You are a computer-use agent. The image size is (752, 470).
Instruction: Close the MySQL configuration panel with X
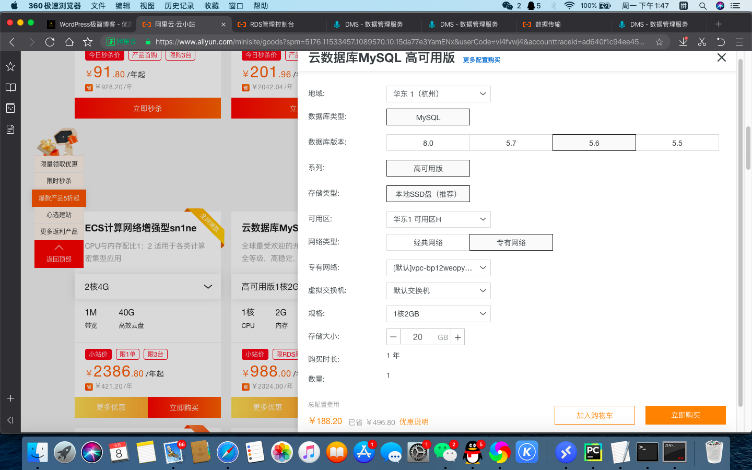pyautogui.click(x=722, y=57)
